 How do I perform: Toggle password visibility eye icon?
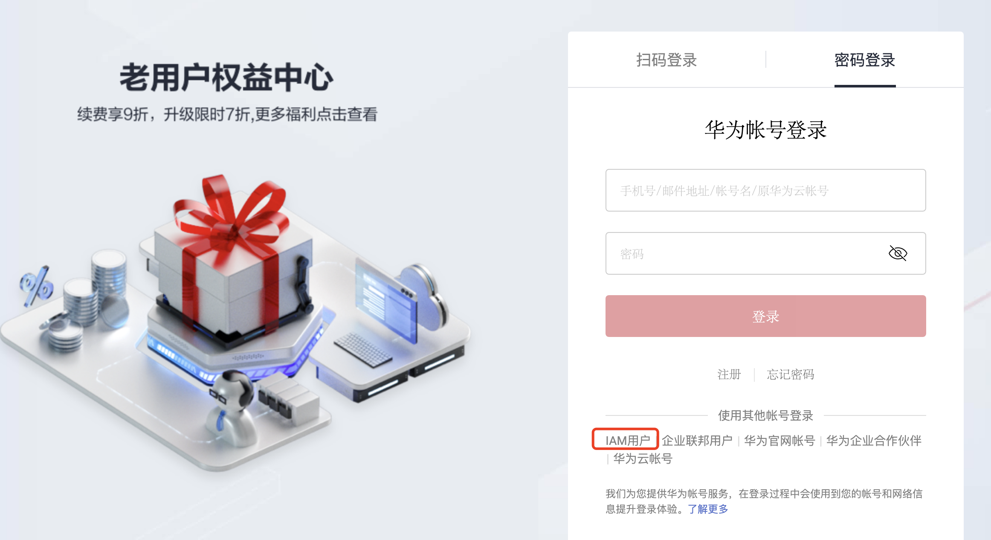click(898, 253)
